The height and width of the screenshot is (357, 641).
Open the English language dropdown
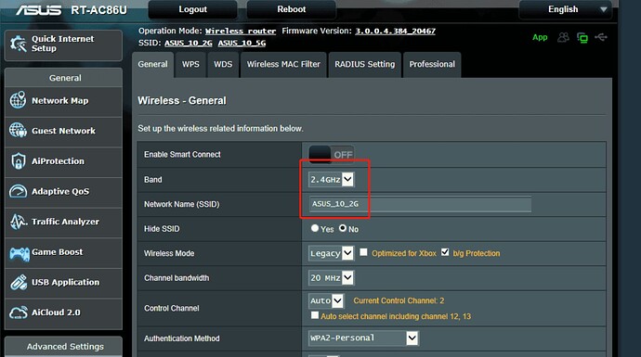coord(565,9)
